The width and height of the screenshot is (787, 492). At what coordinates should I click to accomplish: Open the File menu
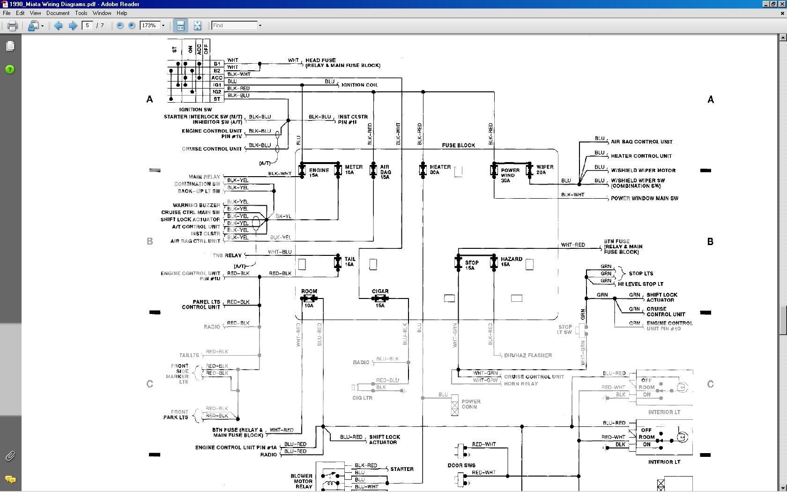pyautogui.click(x=7, y=13)
